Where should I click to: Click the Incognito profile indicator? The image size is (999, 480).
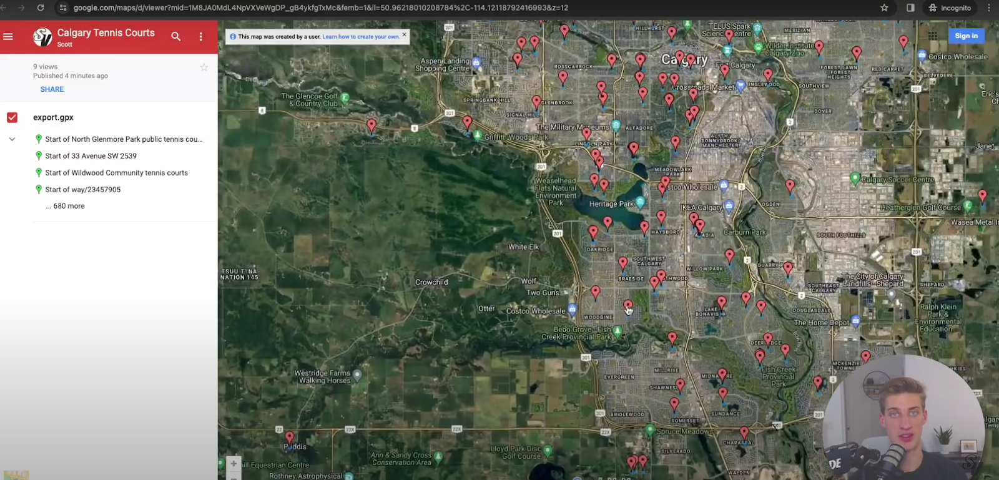click(x=950, y=7)
